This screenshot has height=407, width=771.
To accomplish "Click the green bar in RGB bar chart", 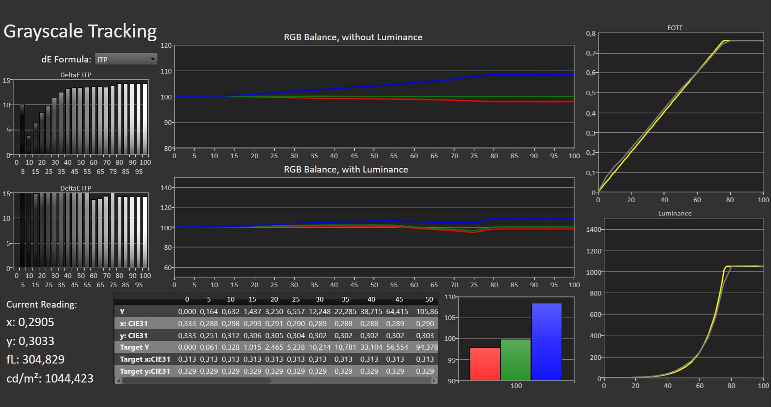I will [516, 359].
